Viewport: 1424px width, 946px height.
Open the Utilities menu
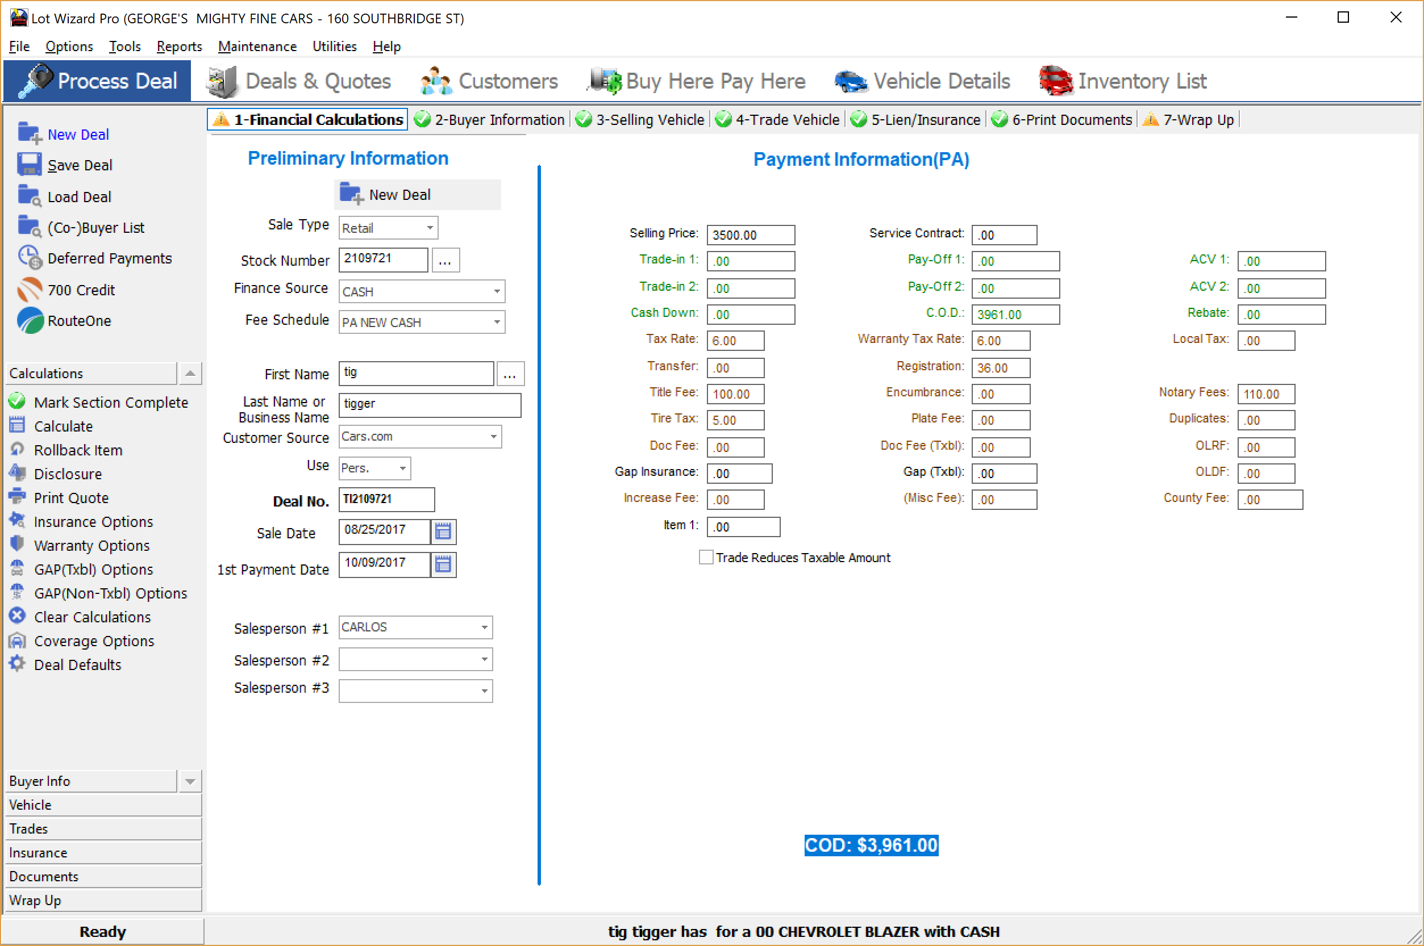click(335, 47)
